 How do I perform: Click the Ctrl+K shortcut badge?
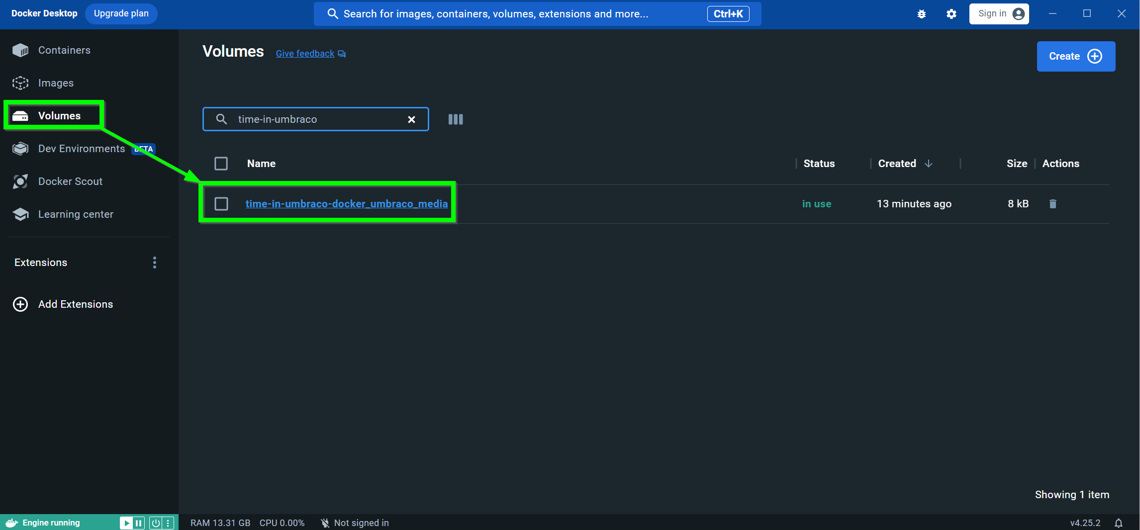click(728, 14)
